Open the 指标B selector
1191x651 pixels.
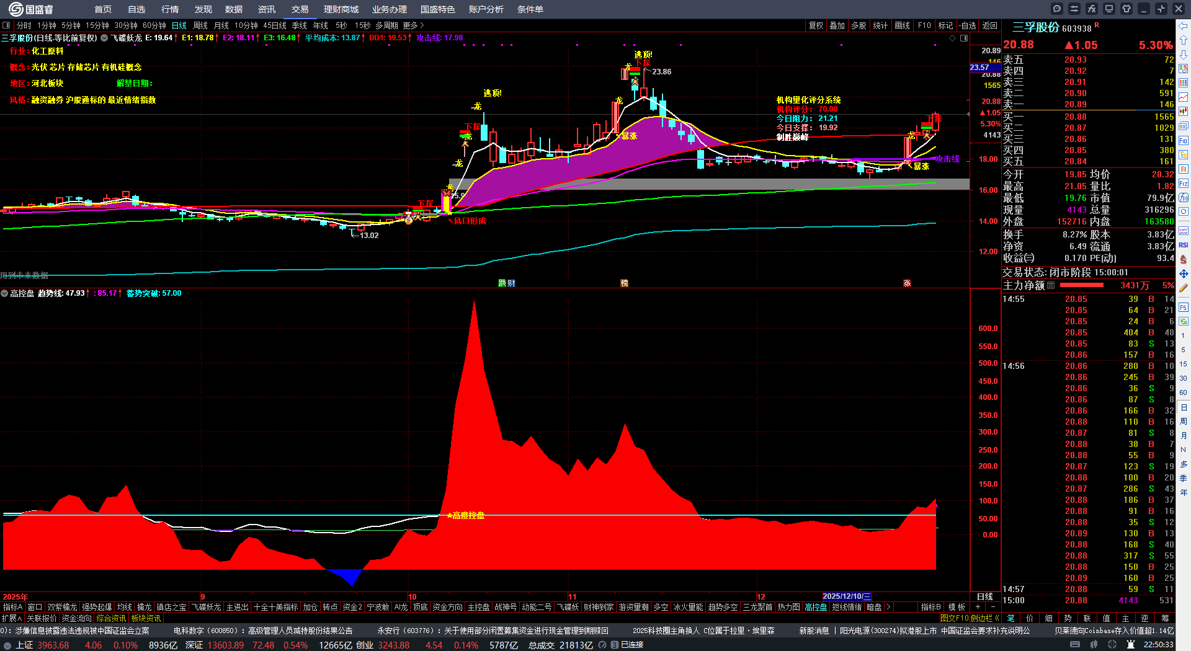[x=931, y=607]
